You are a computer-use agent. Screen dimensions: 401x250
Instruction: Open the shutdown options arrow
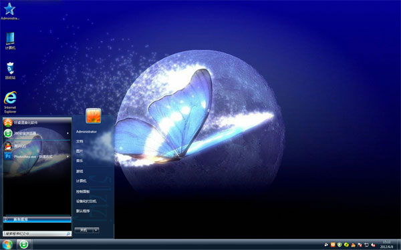[96, 230]
